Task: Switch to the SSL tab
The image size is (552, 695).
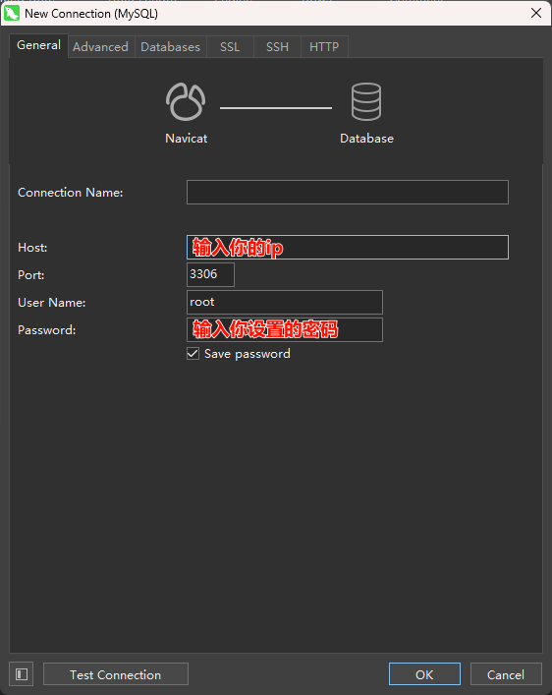Action: coord(230,47)
